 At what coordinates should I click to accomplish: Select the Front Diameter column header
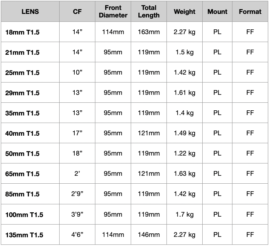point(113,12)
